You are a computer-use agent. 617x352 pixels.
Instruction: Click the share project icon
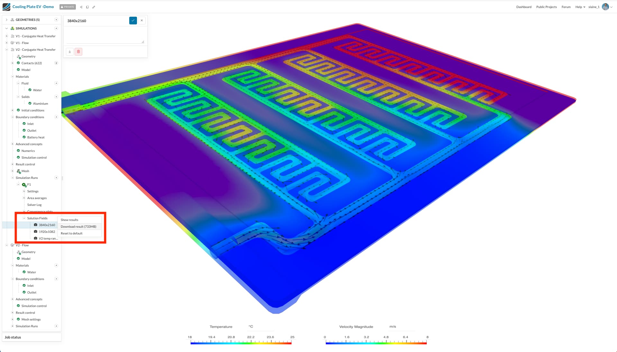click(x=81, y=7)
